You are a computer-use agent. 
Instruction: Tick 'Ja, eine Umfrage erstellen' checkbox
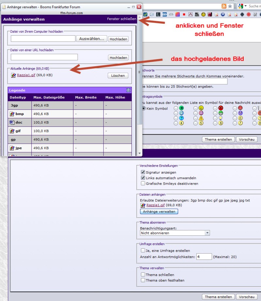coord(143,250)
